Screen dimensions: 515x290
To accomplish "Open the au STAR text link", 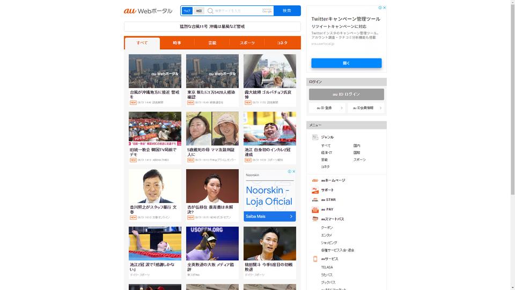I will [x=328, y=200].
